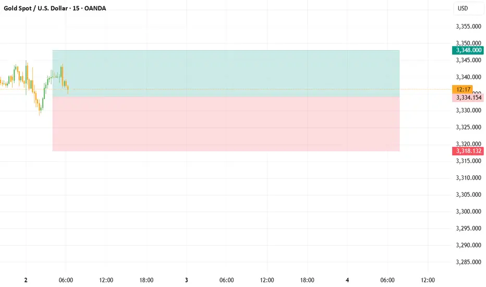
Task: Click the orange 12:17 countdown label
Action: coord(462,89)
